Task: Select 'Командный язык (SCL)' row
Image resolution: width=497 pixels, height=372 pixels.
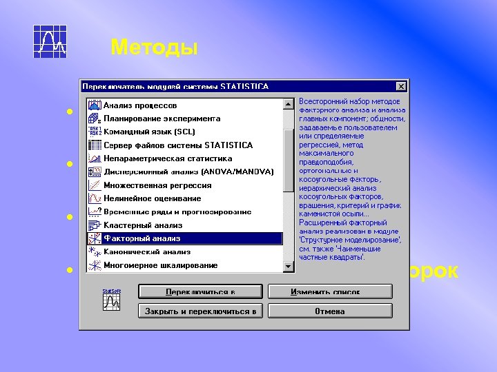Action: tap(185, 132)
